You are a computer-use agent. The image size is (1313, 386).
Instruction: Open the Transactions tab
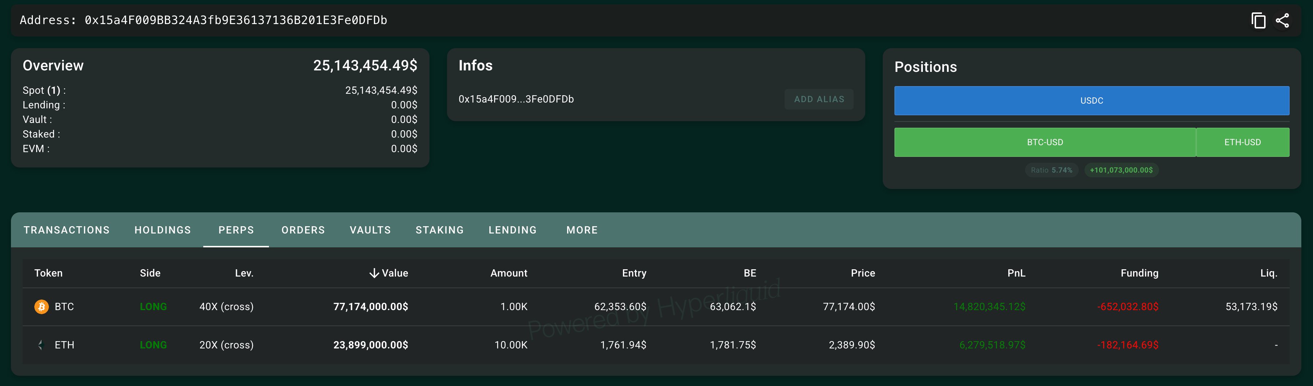click(x=67, y=230)
